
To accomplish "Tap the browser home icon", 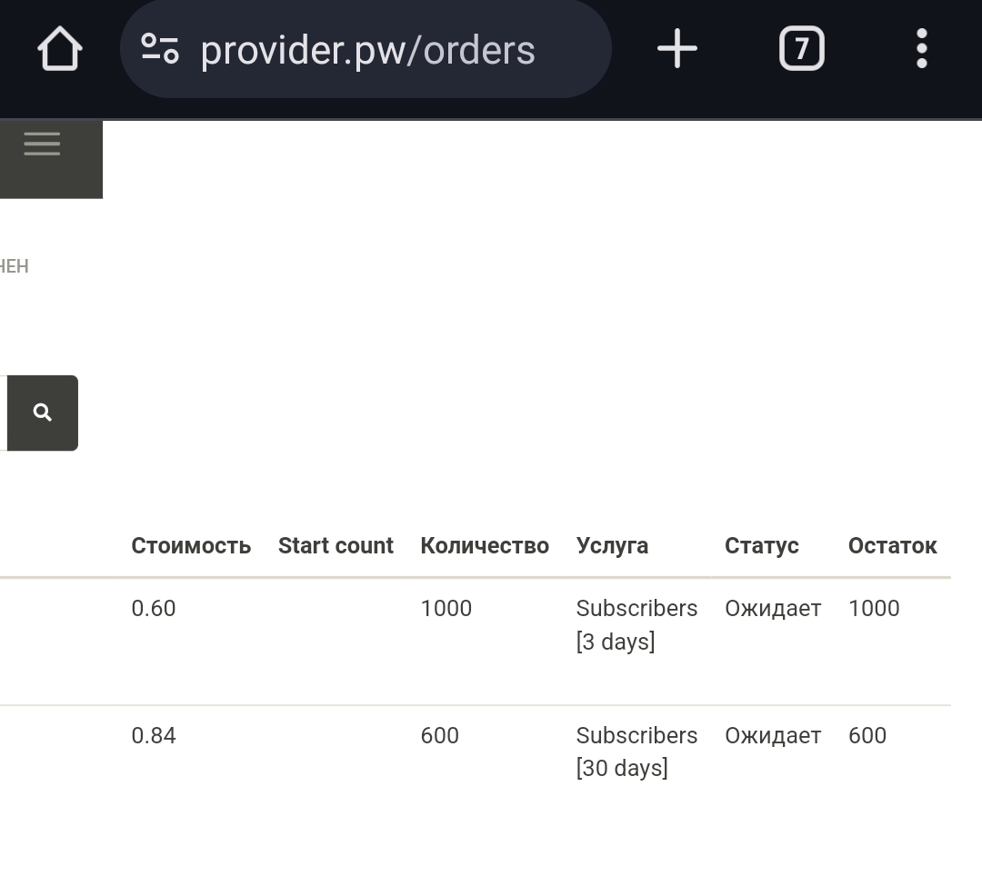I will tap(60, 49).
